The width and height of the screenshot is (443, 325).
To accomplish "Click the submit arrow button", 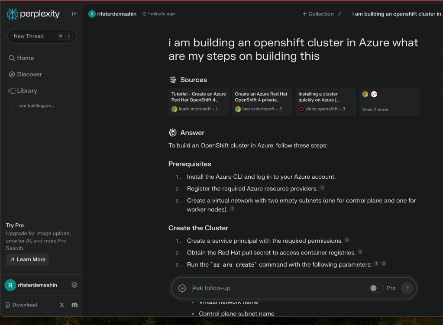I will 407,288.
